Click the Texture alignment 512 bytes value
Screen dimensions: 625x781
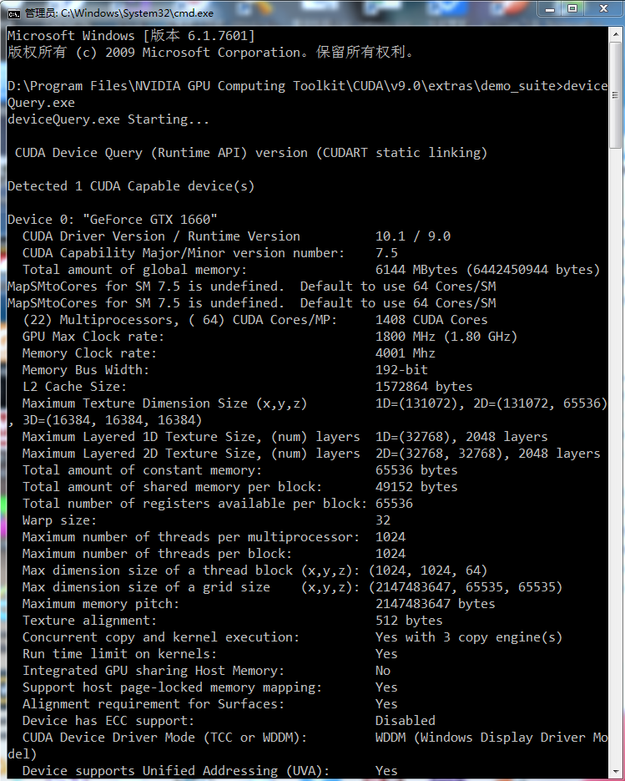tap(409, 621)
